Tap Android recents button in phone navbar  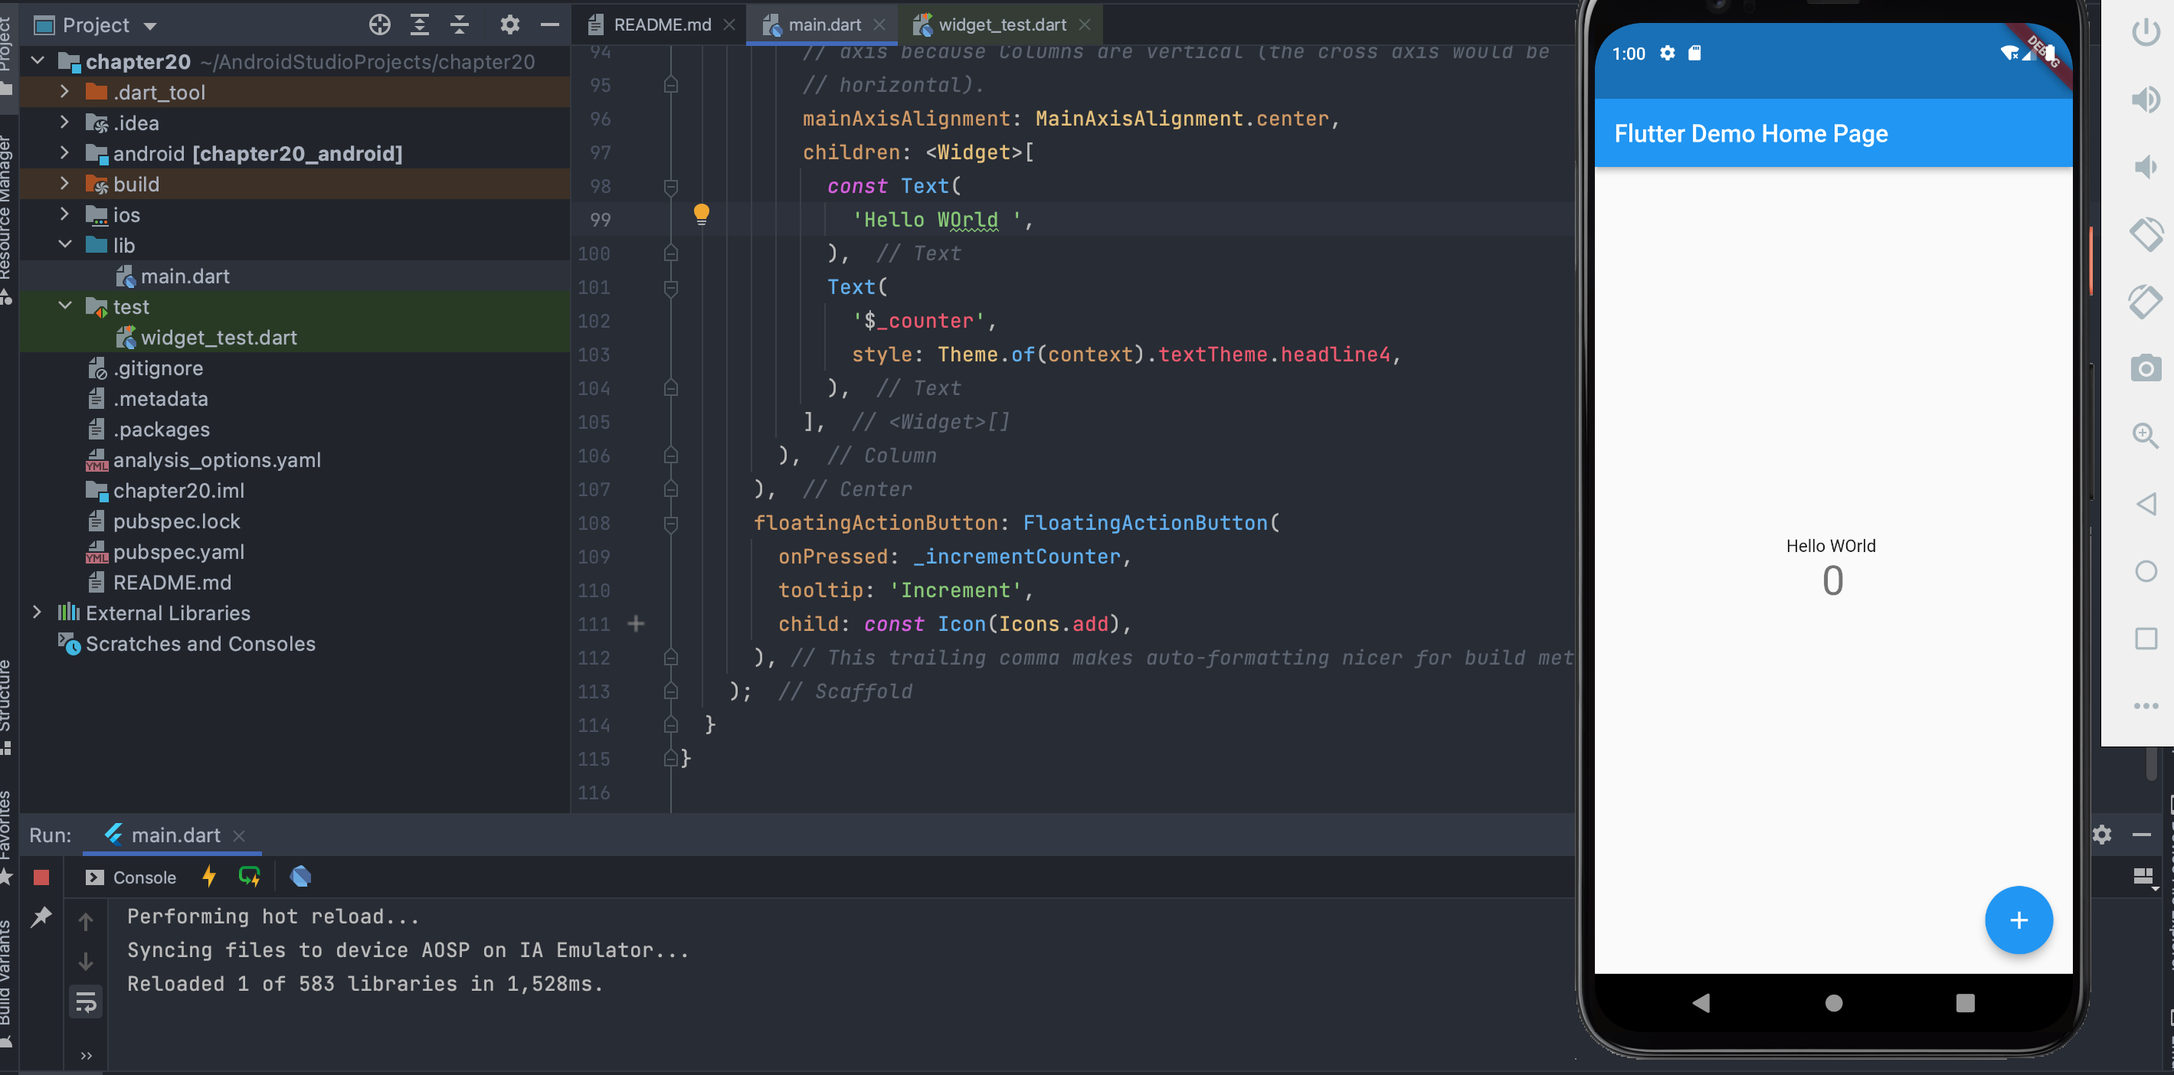click(1966, 1002)
